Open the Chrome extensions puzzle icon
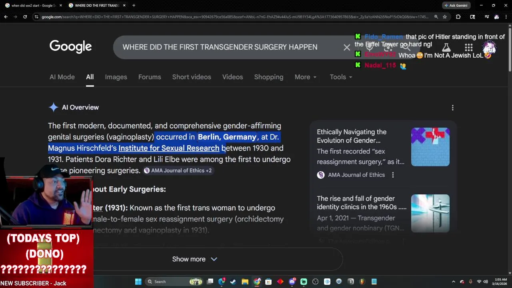This screenshot has width=512, height=288. (x=458, y=17)
